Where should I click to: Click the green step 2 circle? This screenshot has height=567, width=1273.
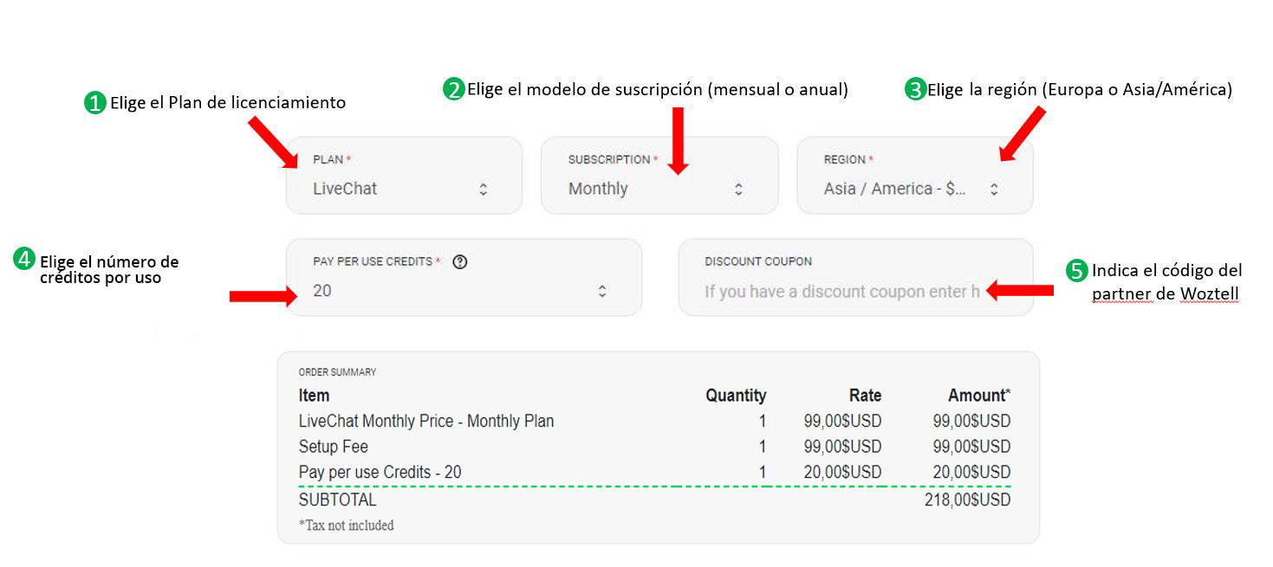453,89
